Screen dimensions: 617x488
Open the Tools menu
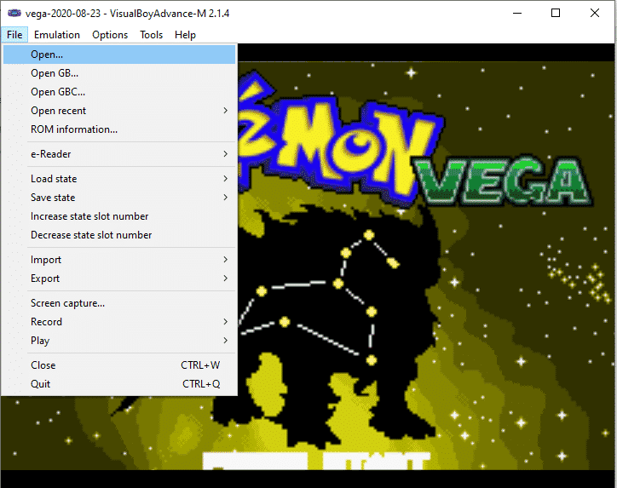[151, 35]
